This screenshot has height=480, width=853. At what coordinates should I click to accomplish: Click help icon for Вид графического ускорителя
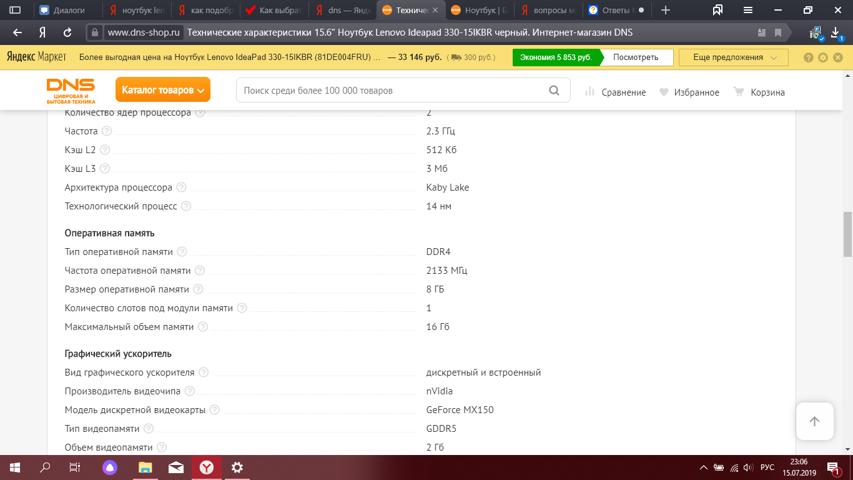pos(204,372)
